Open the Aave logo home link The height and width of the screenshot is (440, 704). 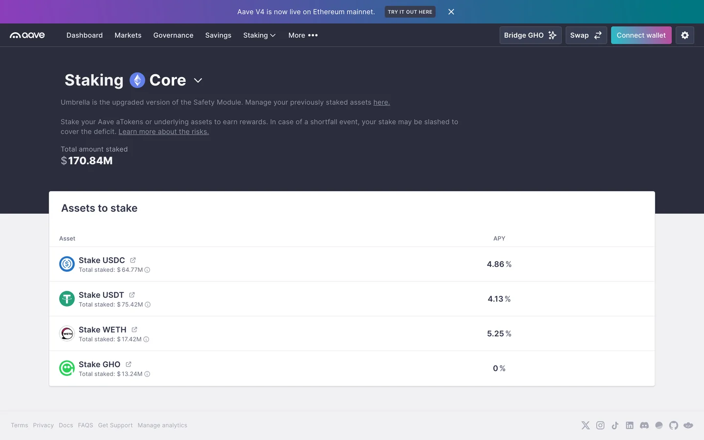27,35
